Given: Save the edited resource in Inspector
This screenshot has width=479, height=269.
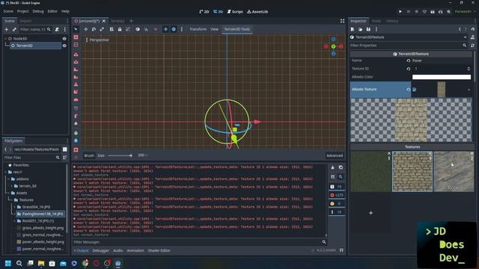Looking at the screenshot, I should [368, 29].
